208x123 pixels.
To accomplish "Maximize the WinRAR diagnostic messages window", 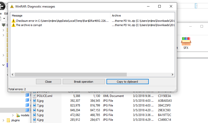I will pyautogui.click(x=159, y=6).
